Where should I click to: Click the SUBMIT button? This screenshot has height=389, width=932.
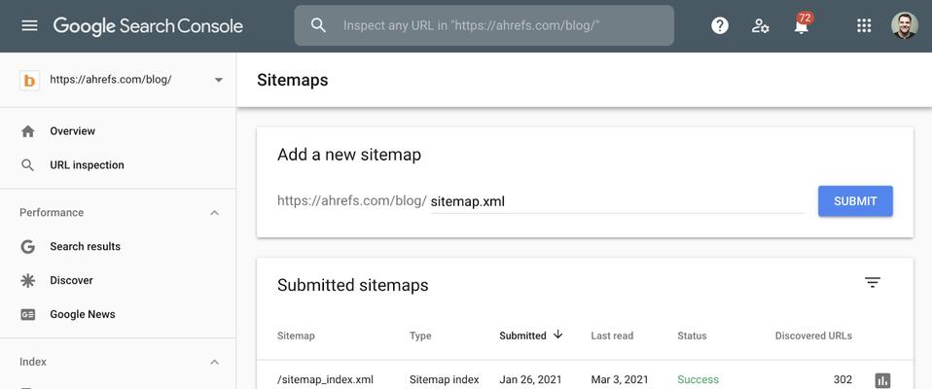click(855, 201)
